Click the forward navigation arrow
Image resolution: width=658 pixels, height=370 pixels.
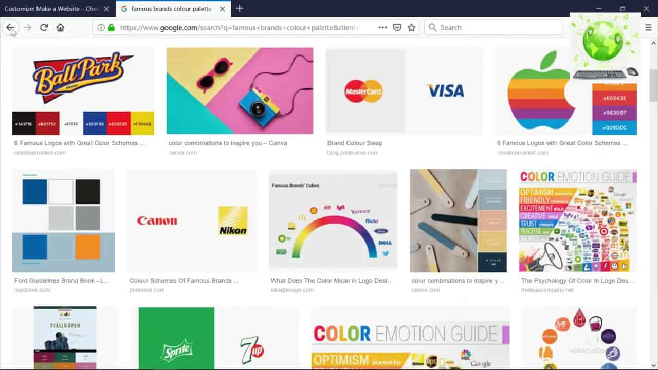pyautogui.click(x=26, y=27)
